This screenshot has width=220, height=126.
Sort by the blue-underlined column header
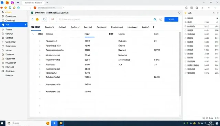(x=87, y=34)
